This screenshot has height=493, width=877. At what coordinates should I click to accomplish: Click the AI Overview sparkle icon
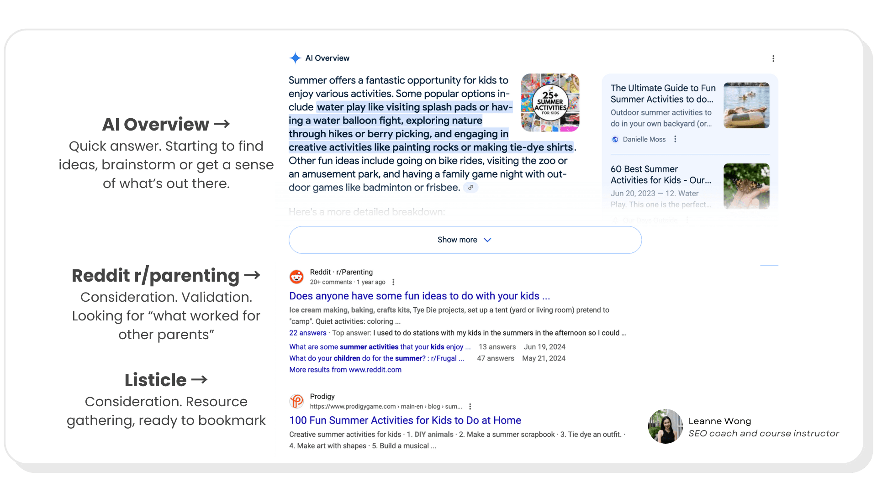[295, 58]
